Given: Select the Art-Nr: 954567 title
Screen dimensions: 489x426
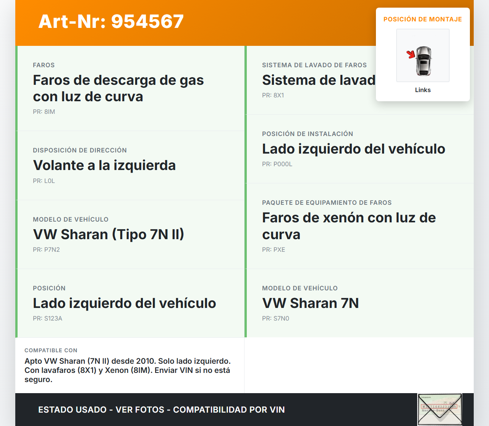Looking at the screenshot, I should (111, 21).
